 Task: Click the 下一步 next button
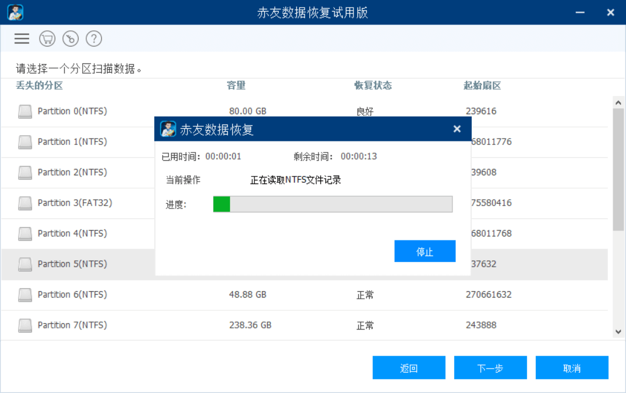[x=490, y=367]
